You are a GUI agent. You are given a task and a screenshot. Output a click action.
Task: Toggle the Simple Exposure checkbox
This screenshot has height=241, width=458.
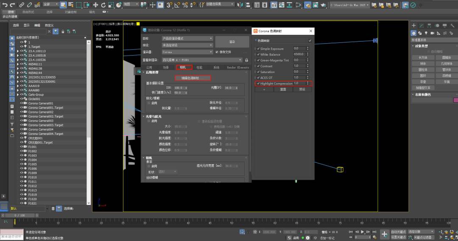pyautogui.click(x=258, y=48)
